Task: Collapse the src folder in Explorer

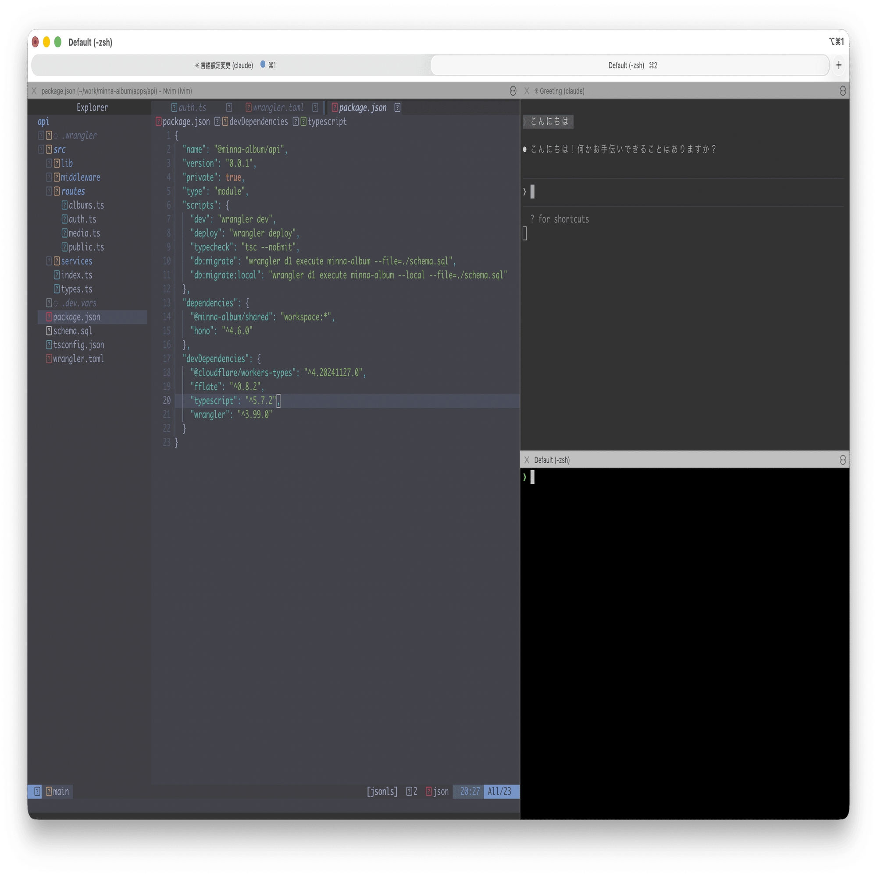Action: click(59, 150)
